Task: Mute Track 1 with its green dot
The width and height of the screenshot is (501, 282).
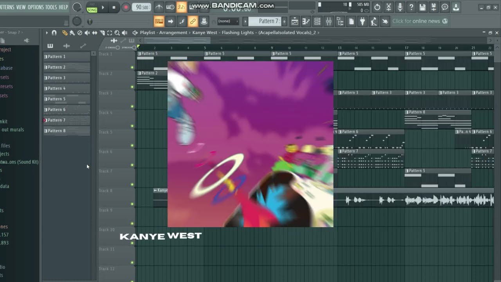Action: click(132, 67)
